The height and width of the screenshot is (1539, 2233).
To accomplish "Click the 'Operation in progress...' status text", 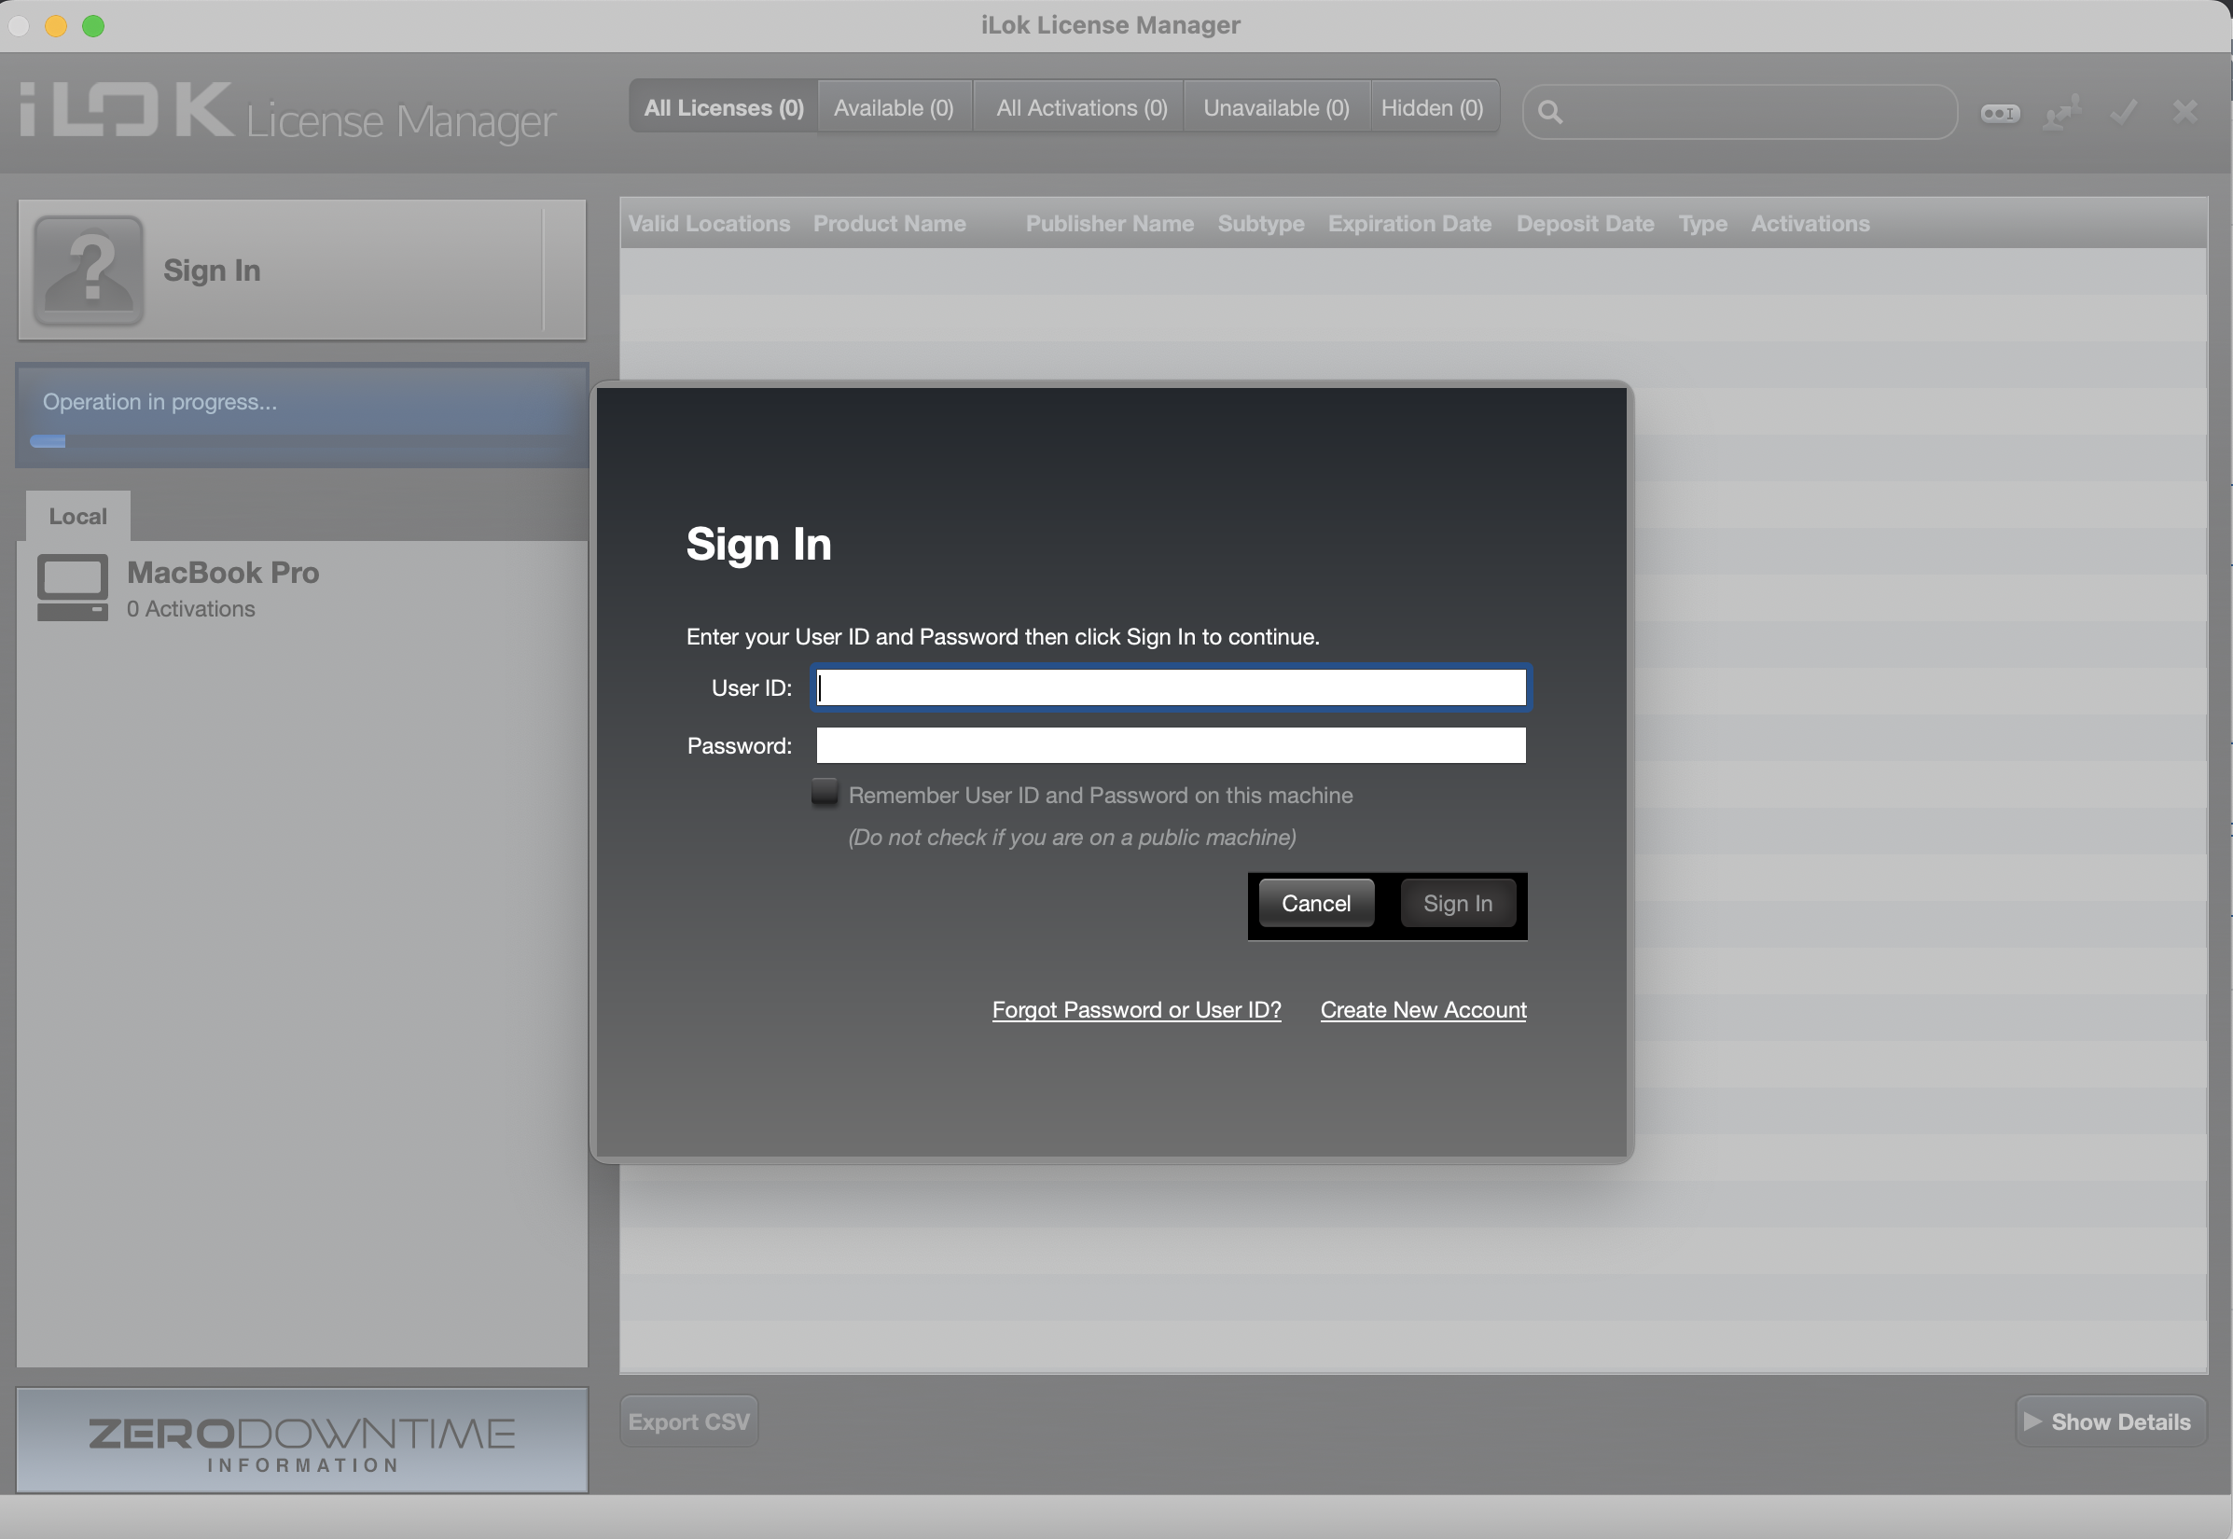I will (x=159, y=402).
